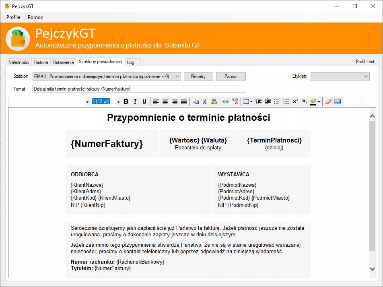
Task: Select the Szablony powiadomień tab
Action: click(101, 62)
